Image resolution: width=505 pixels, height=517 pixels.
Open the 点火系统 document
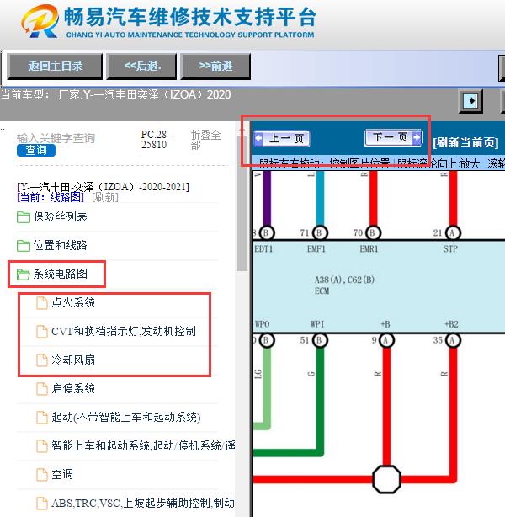pos(73,302)
